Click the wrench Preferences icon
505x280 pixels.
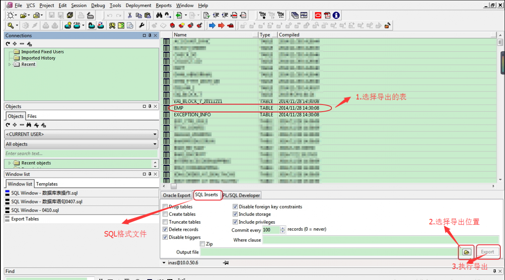coord(142,26)
